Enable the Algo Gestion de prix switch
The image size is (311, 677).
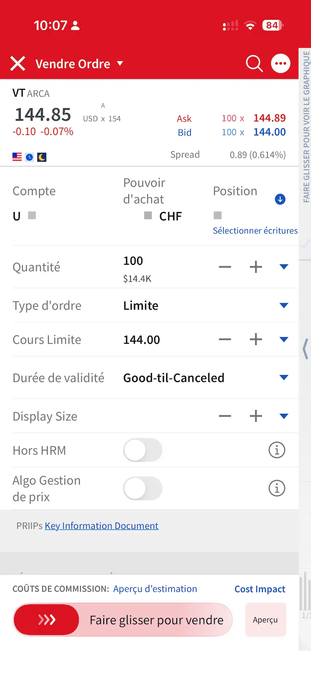143,488
